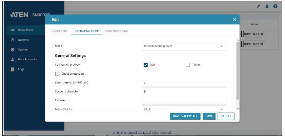Image resolution: width=285 pixels, height=138 pixels.
Task: Click the Logs clipboard icon
Action: click(x=12, y=69)
